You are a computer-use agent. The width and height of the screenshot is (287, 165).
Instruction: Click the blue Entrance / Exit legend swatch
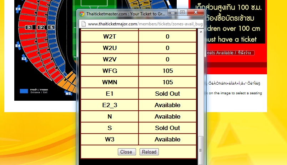24,91
